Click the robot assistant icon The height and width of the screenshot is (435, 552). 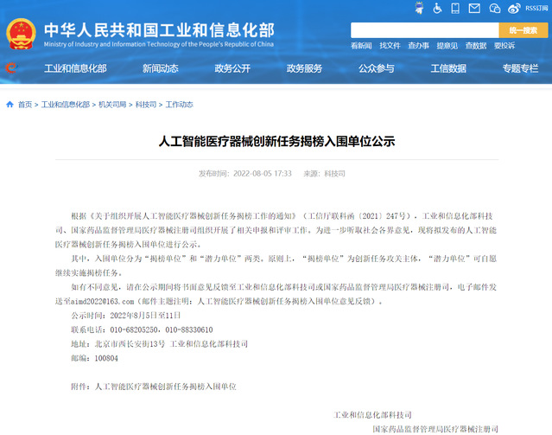point(419,9)
